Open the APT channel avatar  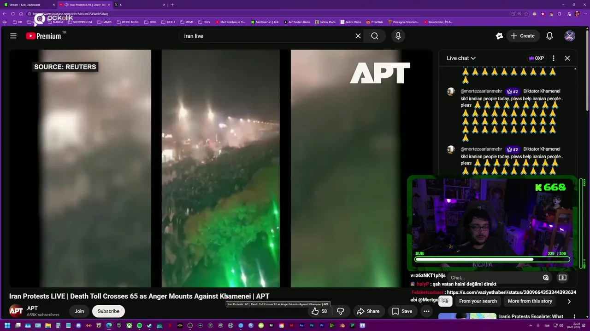16,311
